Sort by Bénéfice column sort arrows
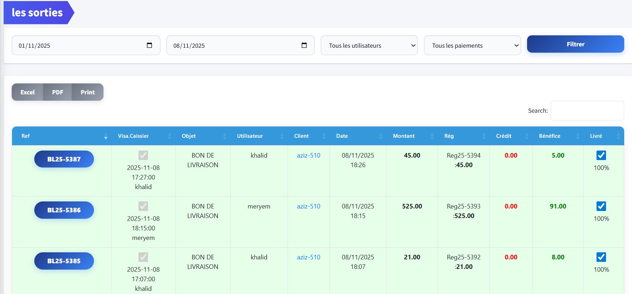The width and height of the screenshot is (632, 294). (578, 136)
